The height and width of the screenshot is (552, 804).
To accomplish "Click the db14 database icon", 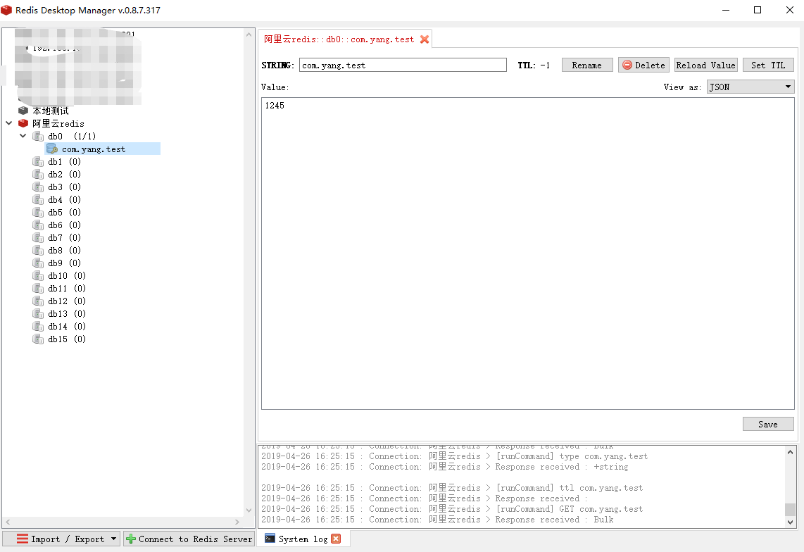I will (38, 326).
